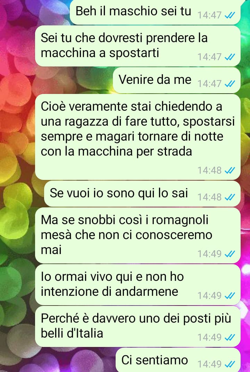Viewport: 250px width, 372px height.
Task: Select the 'Venire da me' message bubble
Action: [177, 80]
